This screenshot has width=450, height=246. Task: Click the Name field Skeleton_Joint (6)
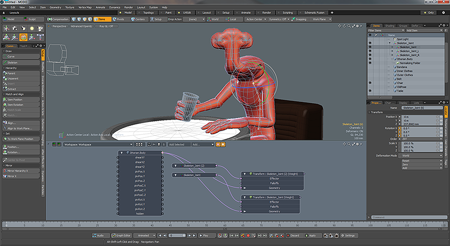tap(422, 108)
